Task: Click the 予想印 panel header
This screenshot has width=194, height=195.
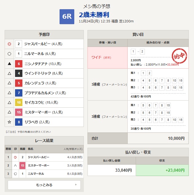Action: (44, 34)
